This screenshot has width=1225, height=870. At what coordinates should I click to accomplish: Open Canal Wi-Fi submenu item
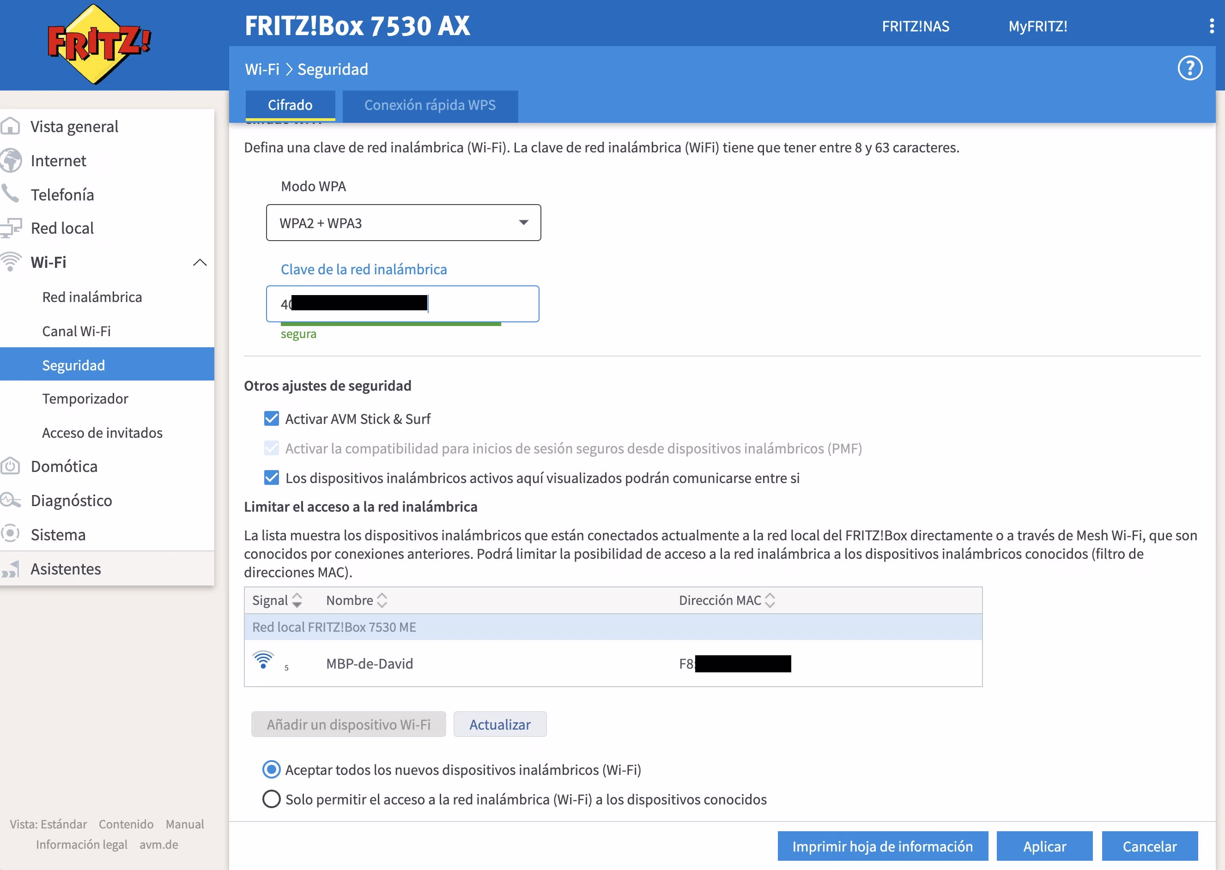[x=77, y=331]
